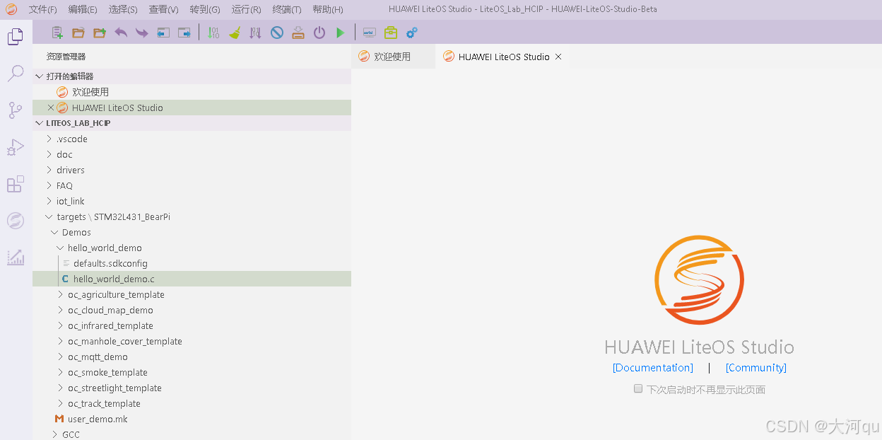Close the HUAWEI LiteOS Studio tab
This screenshot has height=440, width=882.
pyautogui.click(x=558, y=57)
